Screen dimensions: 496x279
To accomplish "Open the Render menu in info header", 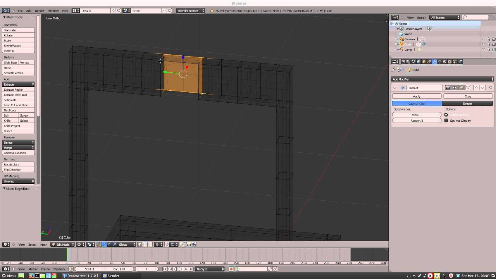I will [x=40, y=11].
